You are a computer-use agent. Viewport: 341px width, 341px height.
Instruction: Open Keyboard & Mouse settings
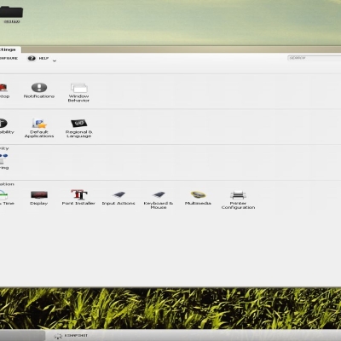click(x=159, y=199)
